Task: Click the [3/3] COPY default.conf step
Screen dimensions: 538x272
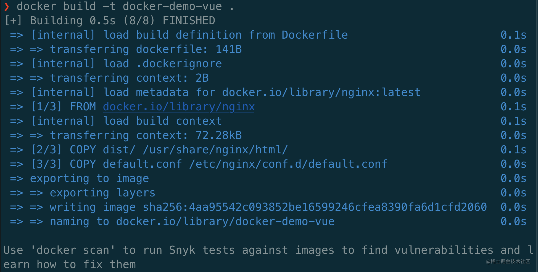Action: click(x=209, y=164)
